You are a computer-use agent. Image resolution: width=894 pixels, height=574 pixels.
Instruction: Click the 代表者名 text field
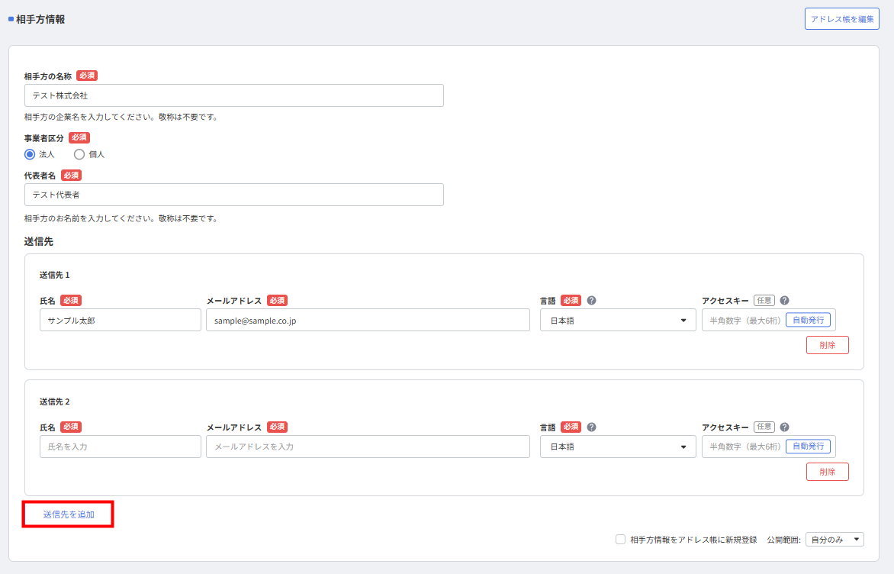233,195
